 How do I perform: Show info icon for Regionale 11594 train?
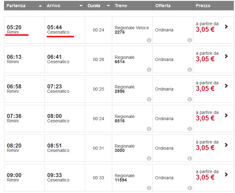[149, 188]
